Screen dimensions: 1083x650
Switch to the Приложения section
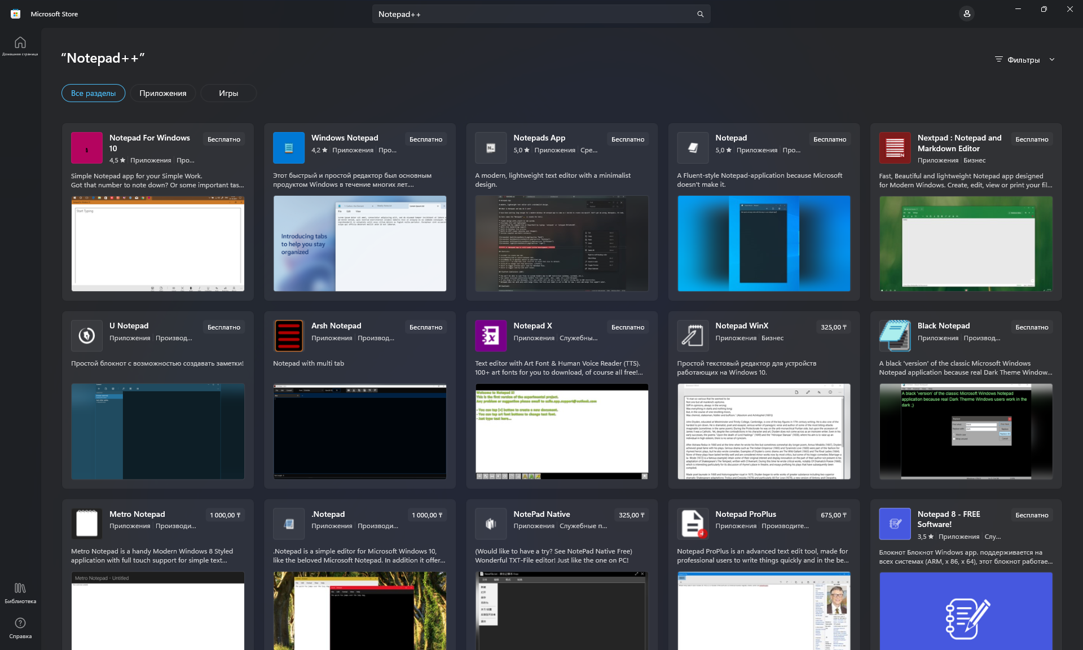point(162,93)
